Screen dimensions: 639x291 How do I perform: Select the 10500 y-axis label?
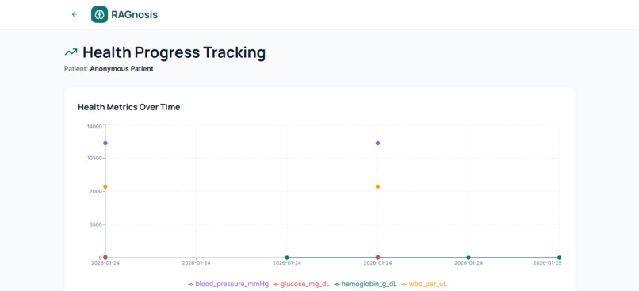(x=94, y=159)
